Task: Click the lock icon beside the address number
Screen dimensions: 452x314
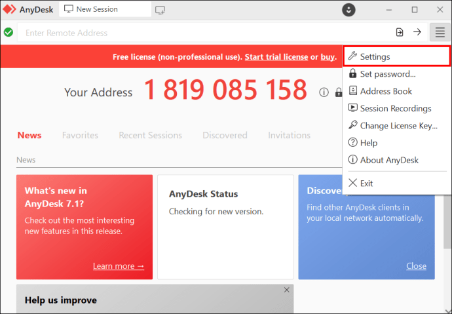Action: point(339,92)
